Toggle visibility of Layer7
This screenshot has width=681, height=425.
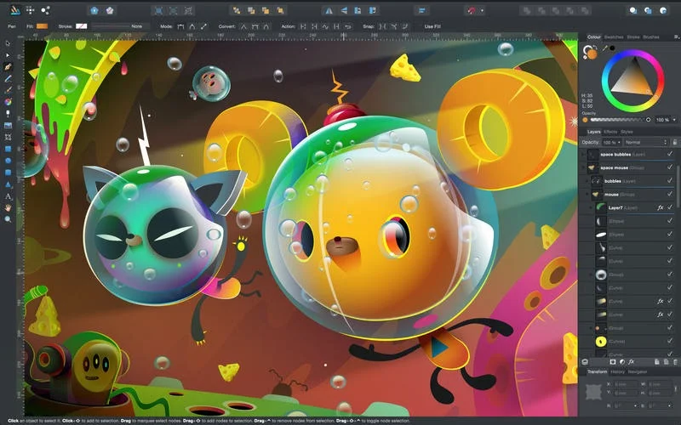670,207
